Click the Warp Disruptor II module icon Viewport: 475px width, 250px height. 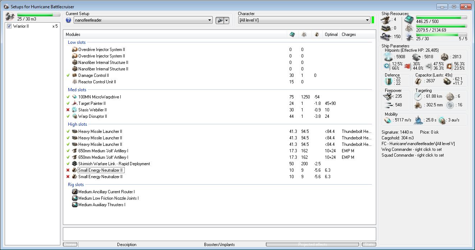pyautogui.click(x=75, y=116)
